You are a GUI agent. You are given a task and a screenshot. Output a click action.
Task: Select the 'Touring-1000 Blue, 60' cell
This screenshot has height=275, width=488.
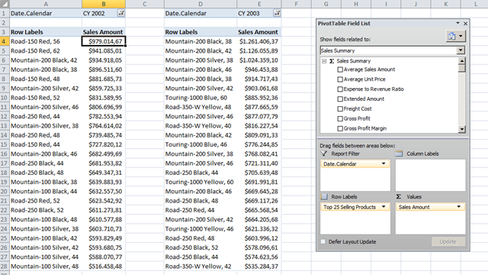point(201,98)
